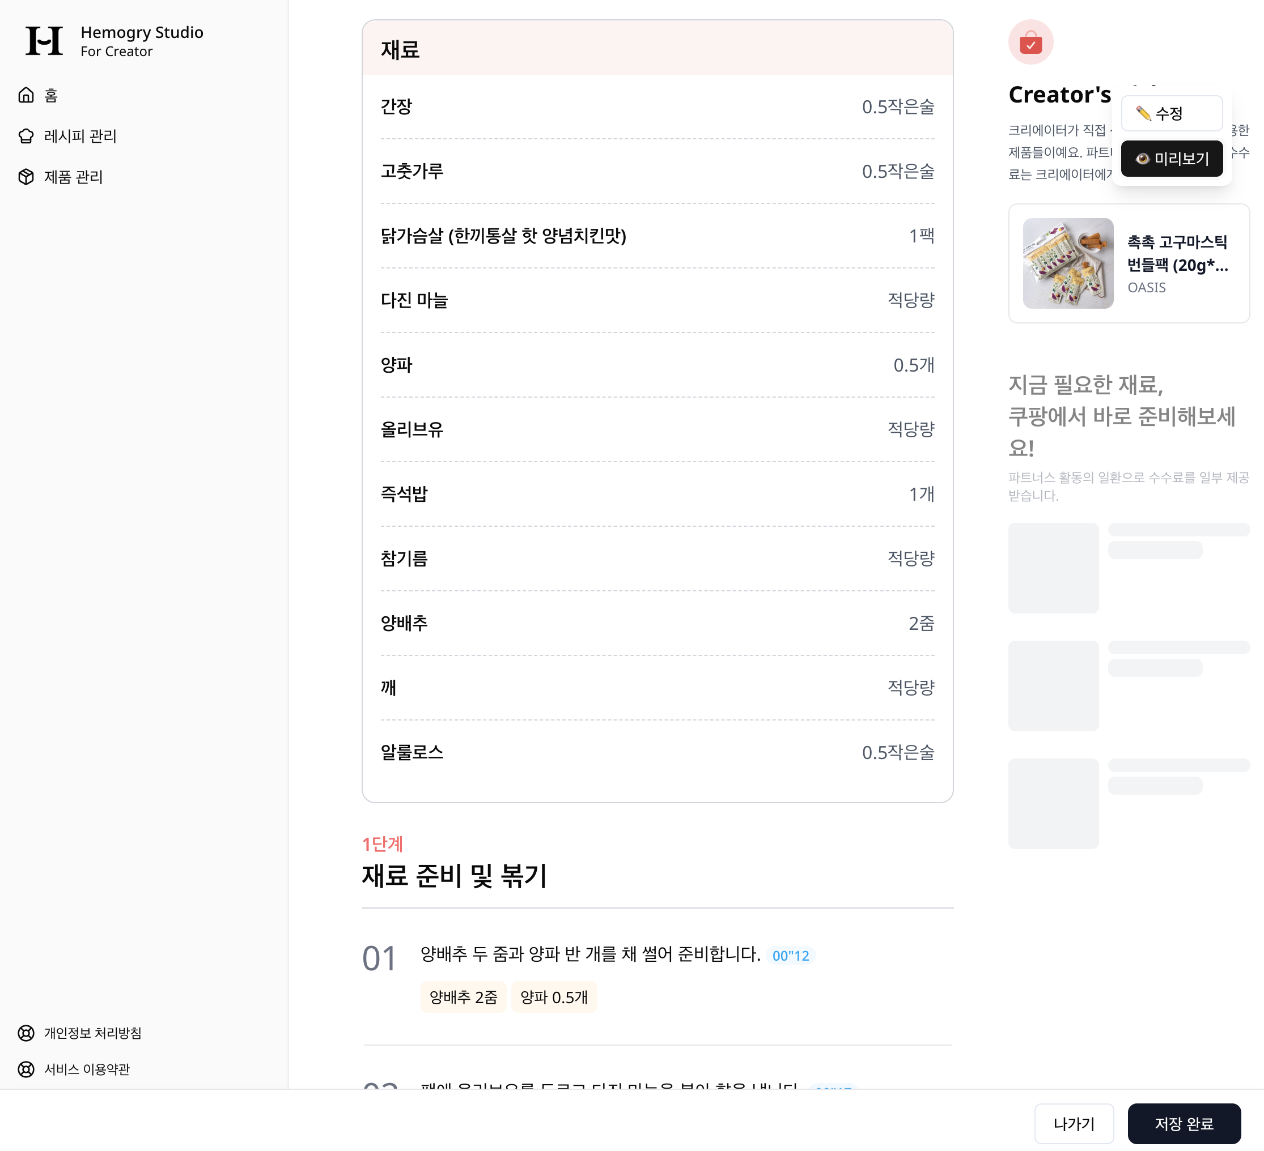Image resolution: width=1264 pixels, height=1151 pixels.
Task: Click the 양파 0.5개 ingredient tag
Action: coord(554,997)
